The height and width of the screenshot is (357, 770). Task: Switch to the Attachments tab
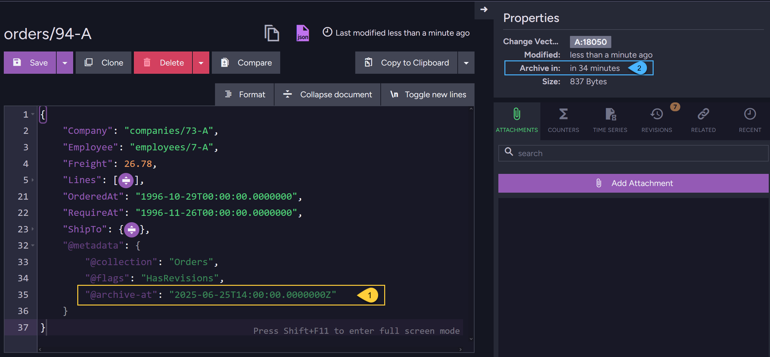click(517, 121)
